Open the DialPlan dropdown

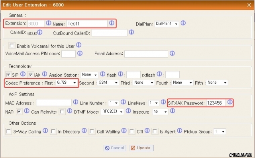coord(167,24)
